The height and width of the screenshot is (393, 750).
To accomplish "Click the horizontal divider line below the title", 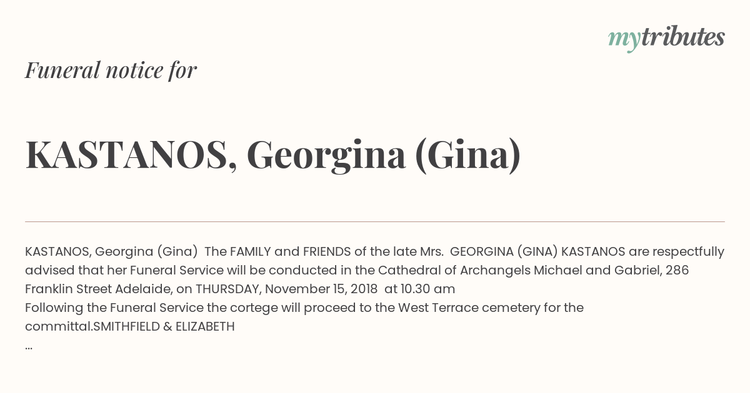I will click(375, 221).
